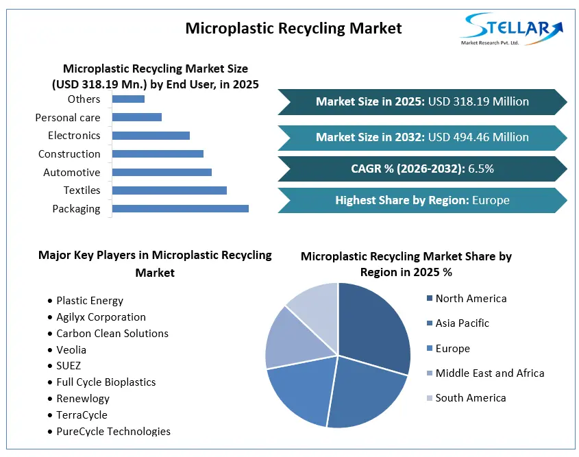
Task: Click the 'Veolia' list entry
Action: click(71, 349)
